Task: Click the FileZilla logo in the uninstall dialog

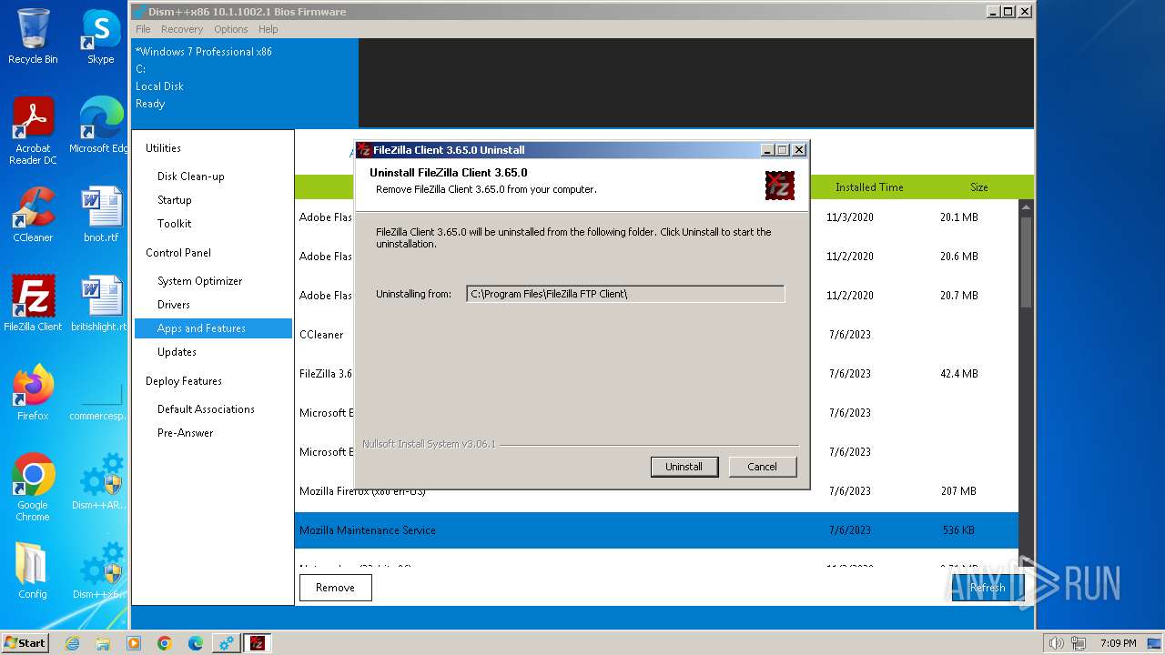Action: coord(780,186)
